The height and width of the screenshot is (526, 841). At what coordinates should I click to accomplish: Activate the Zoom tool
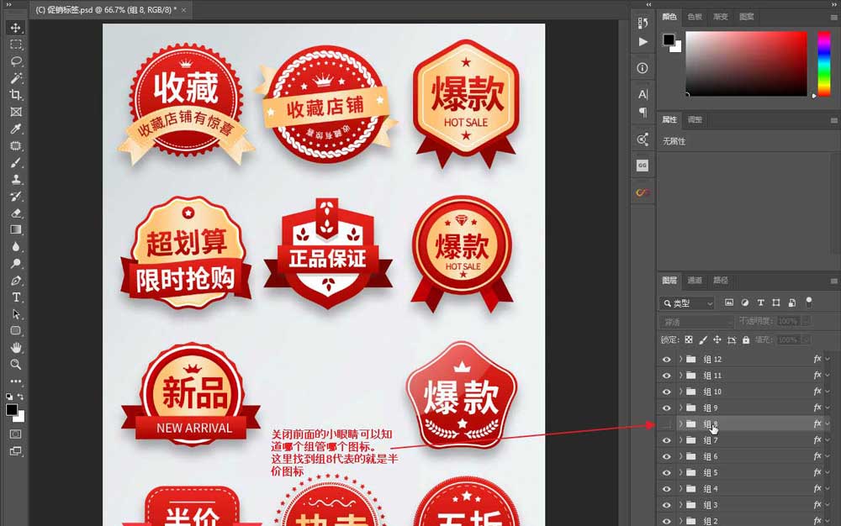pyautogui.click(x=15, y=364)
